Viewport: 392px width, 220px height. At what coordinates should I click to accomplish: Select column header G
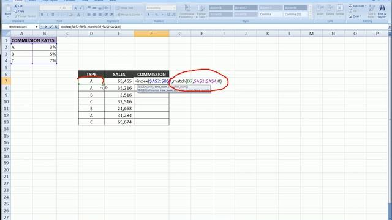coord(179,34)
